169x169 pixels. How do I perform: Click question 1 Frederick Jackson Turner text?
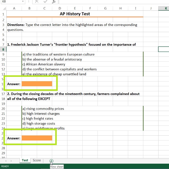click(x=71, y=45)
